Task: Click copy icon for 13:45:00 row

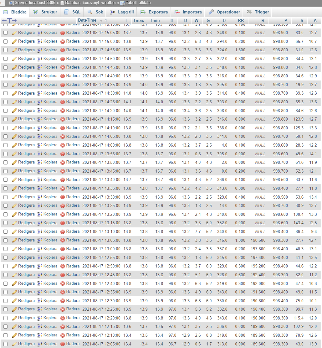Action: [40, 171]
